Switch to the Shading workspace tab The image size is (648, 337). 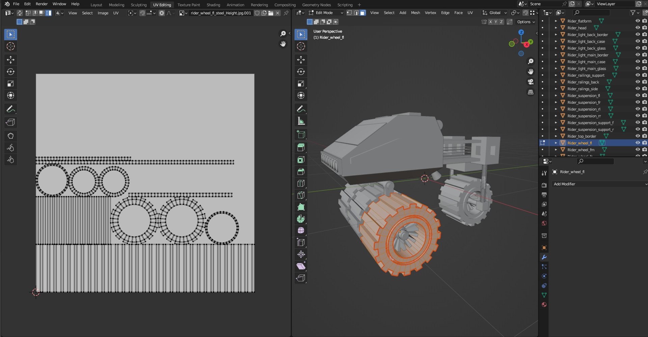[x=213, y=5]
